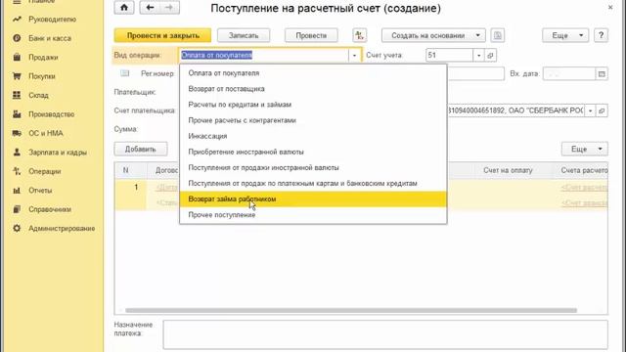Click Счет на оплату column header
Viewport: 626px width, 352px height.
tap(508, 170)
